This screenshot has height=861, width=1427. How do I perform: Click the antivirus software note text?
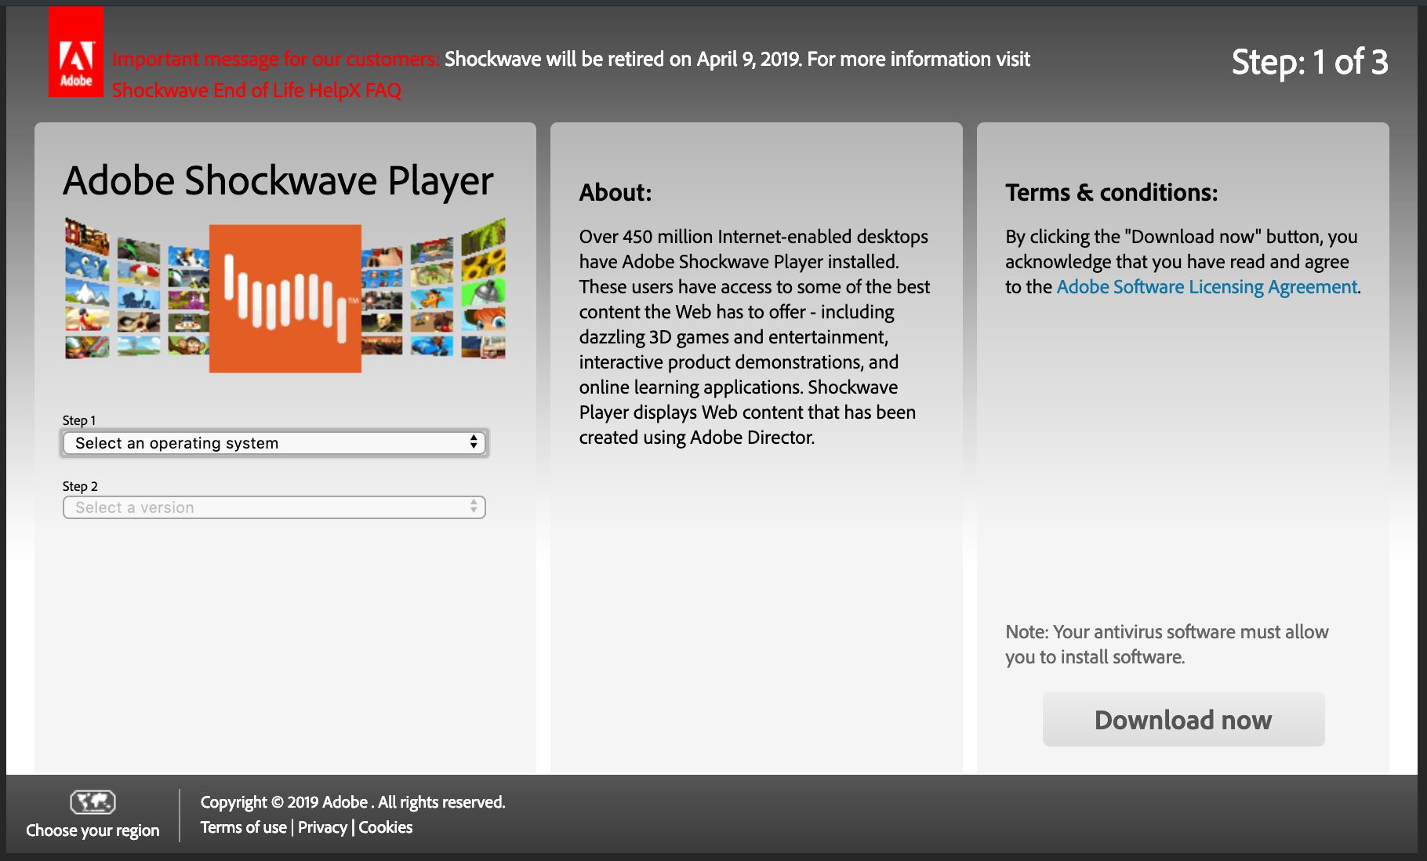[1167, 645]
